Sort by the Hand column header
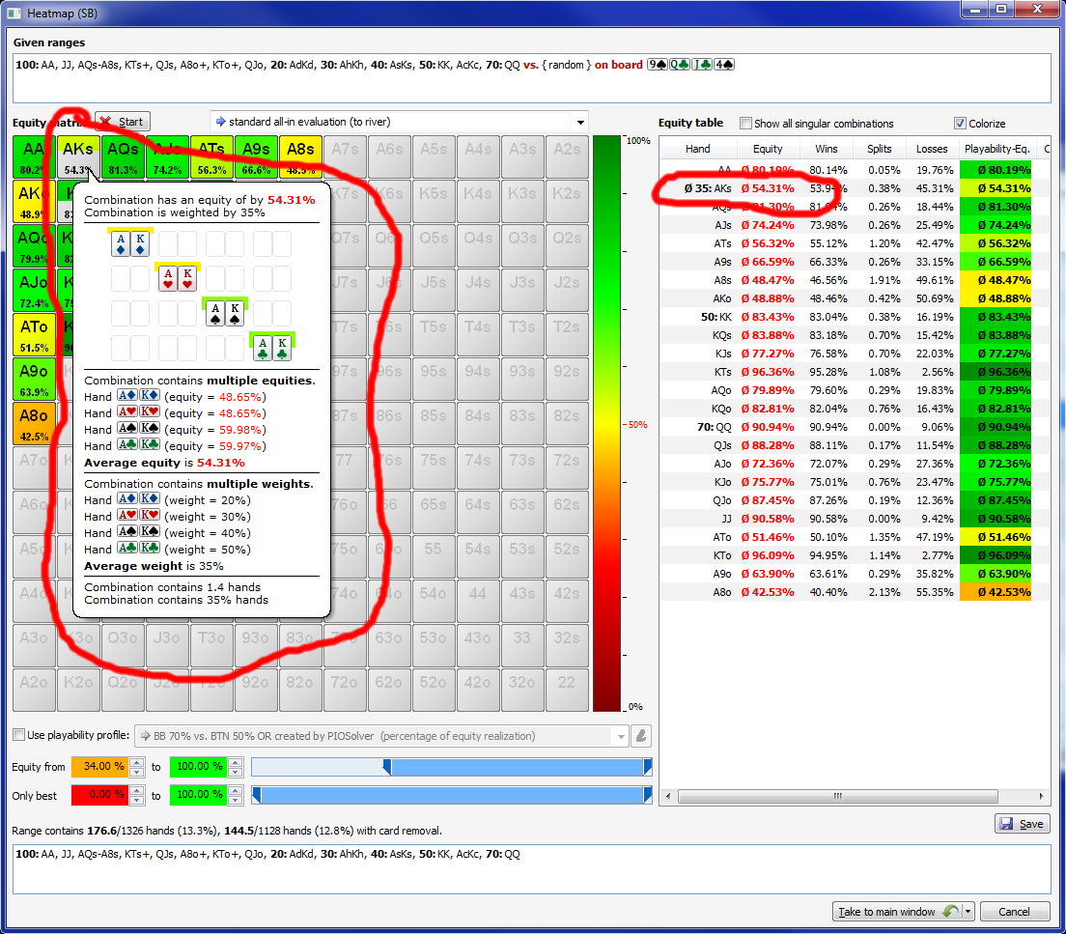 (x=697, y=149)
